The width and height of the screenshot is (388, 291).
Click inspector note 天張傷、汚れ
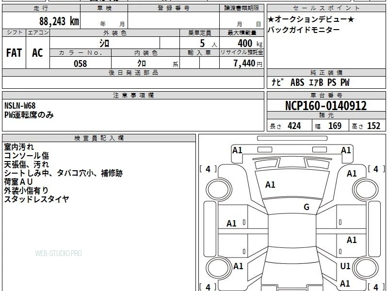click(27, 164)
